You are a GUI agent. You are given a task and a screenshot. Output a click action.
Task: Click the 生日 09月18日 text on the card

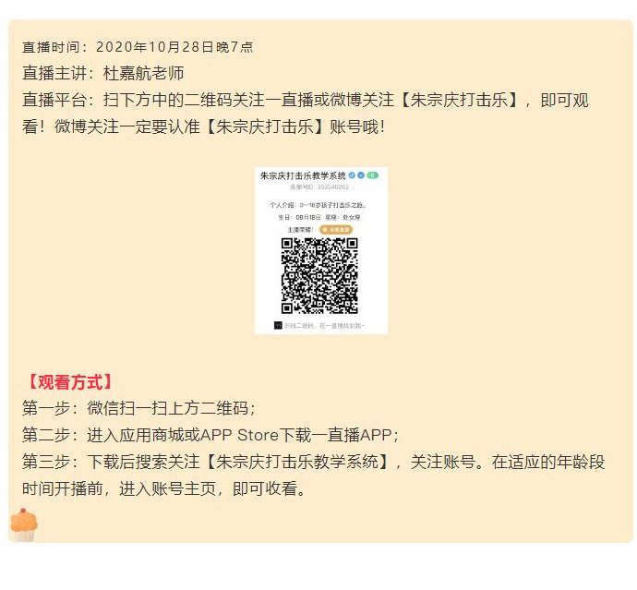tap(299, 218)
